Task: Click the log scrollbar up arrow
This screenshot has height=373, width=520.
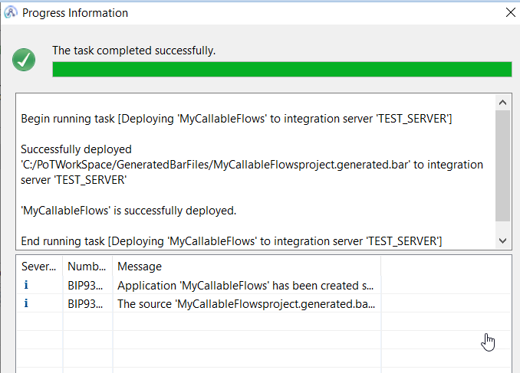Action: [502, 103]
